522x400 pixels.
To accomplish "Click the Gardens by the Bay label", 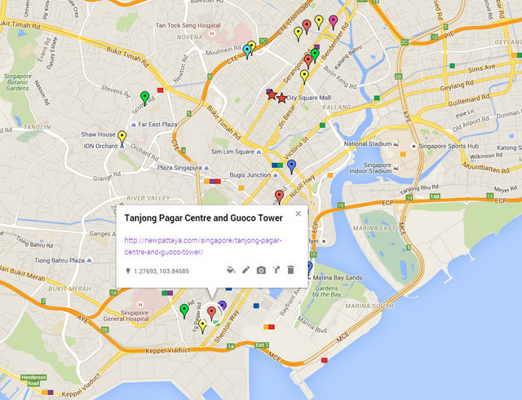I will [326, 292].
